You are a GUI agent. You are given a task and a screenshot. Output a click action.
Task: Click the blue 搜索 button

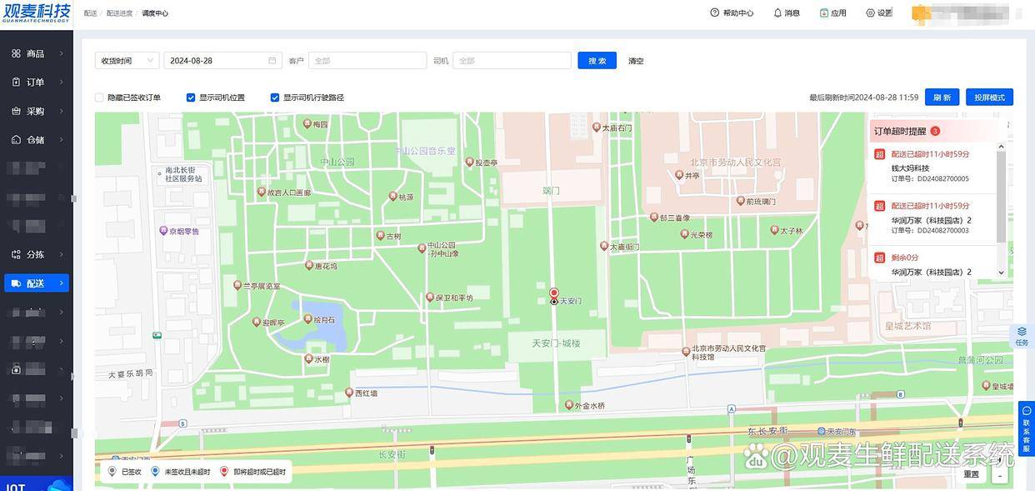[597, 61]
